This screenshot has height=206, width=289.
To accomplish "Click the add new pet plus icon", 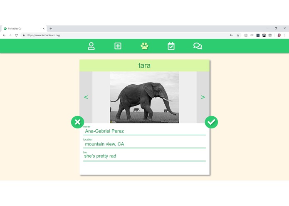I will coord(118,46).
